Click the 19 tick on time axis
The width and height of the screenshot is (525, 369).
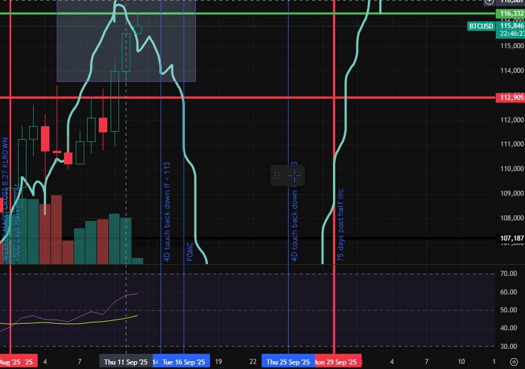click(218, 362)
